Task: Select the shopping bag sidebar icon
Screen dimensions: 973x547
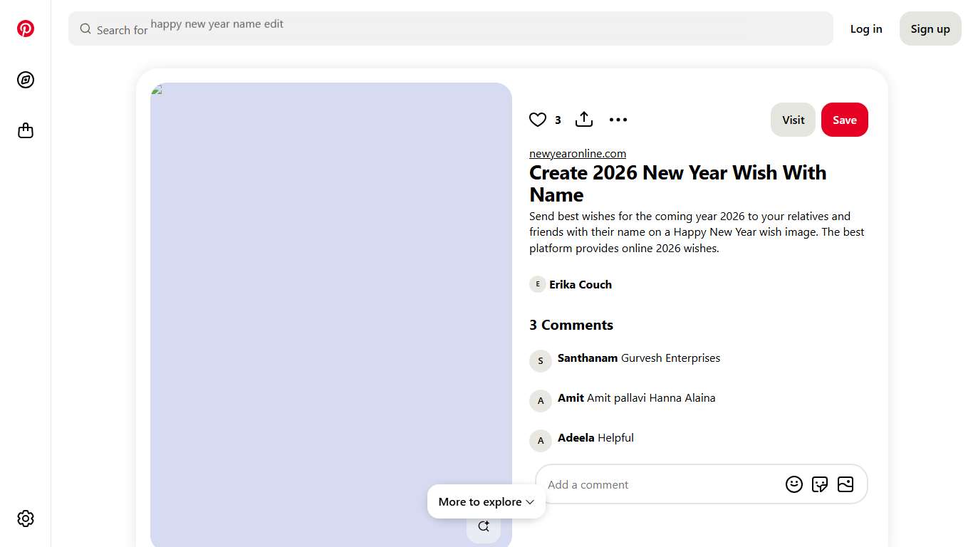Action: [26, 130]
